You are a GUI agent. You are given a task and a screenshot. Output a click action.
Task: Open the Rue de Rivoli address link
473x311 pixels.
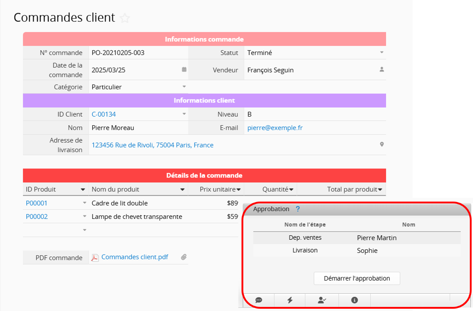click(152, 145)
